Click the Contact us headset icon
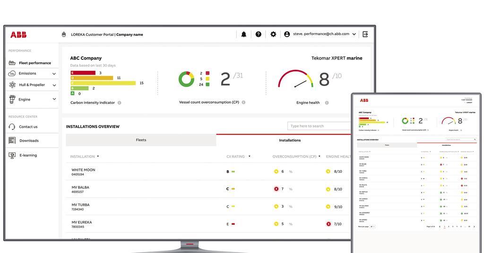The width and height of the screenshot is (484, 253). [12, 126]
